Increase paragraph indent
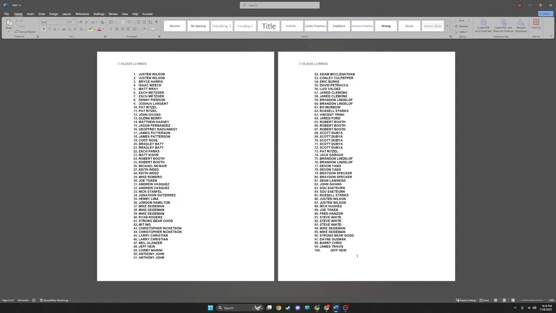The image size is (556, 313). (144, 22)
